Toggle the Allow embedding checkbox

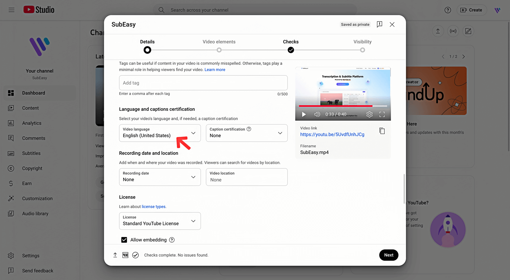tap(124, 240)
